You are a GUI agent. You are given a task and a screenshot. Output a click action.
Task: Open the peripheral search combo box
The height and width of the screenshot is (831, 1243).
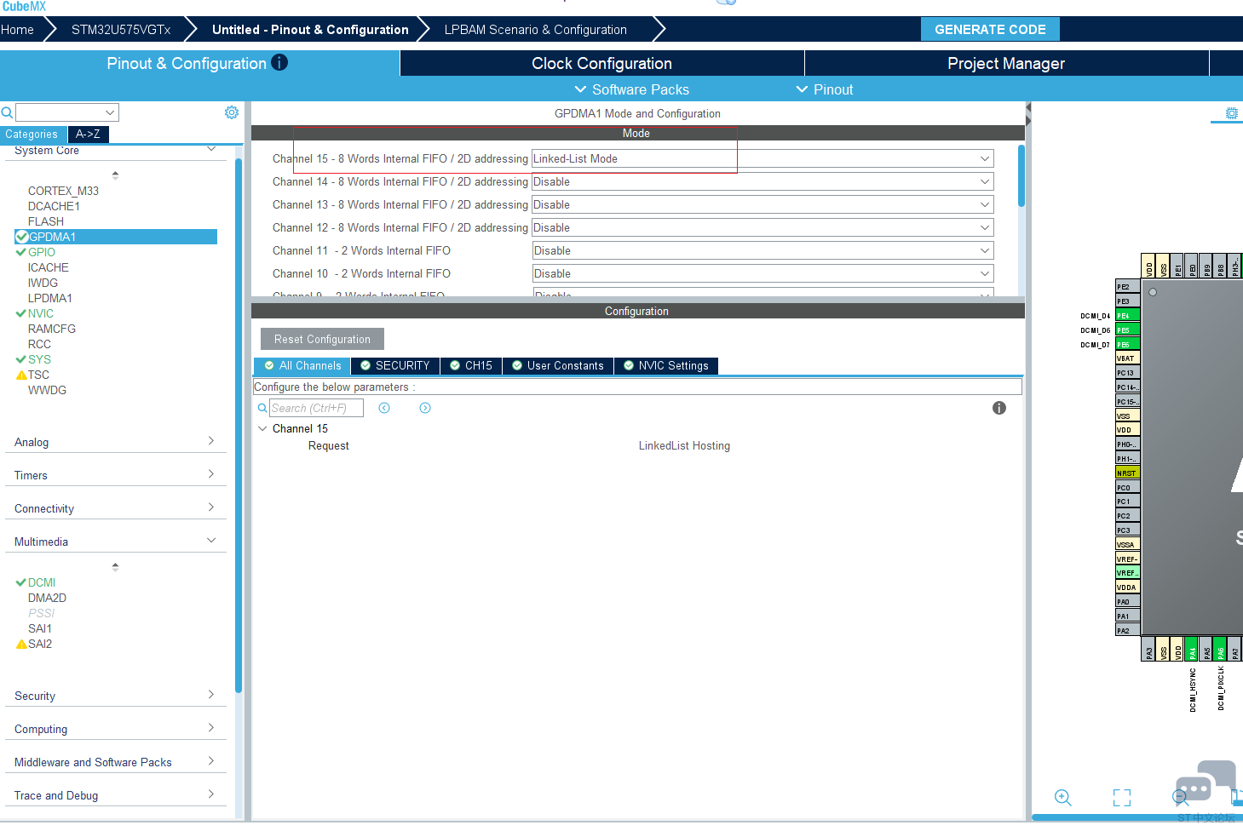pos(67,112)
